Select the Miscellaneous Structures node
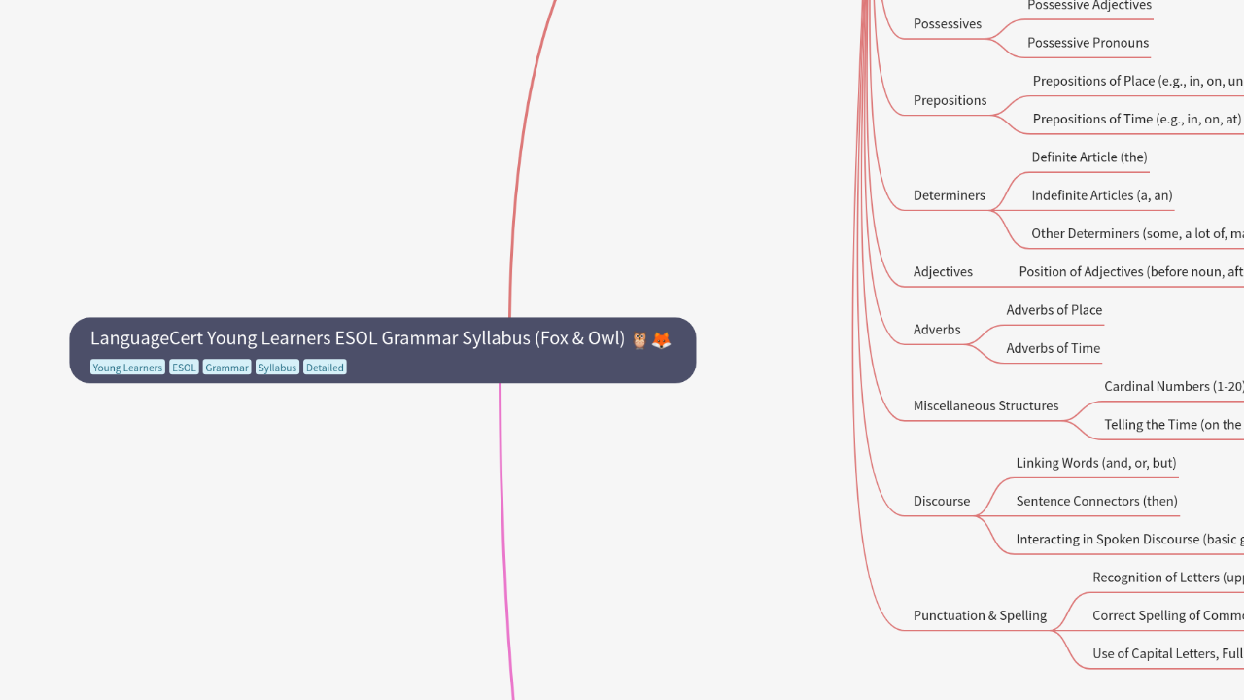This screenshot has height=700, width=1244. tap(985, 405)
